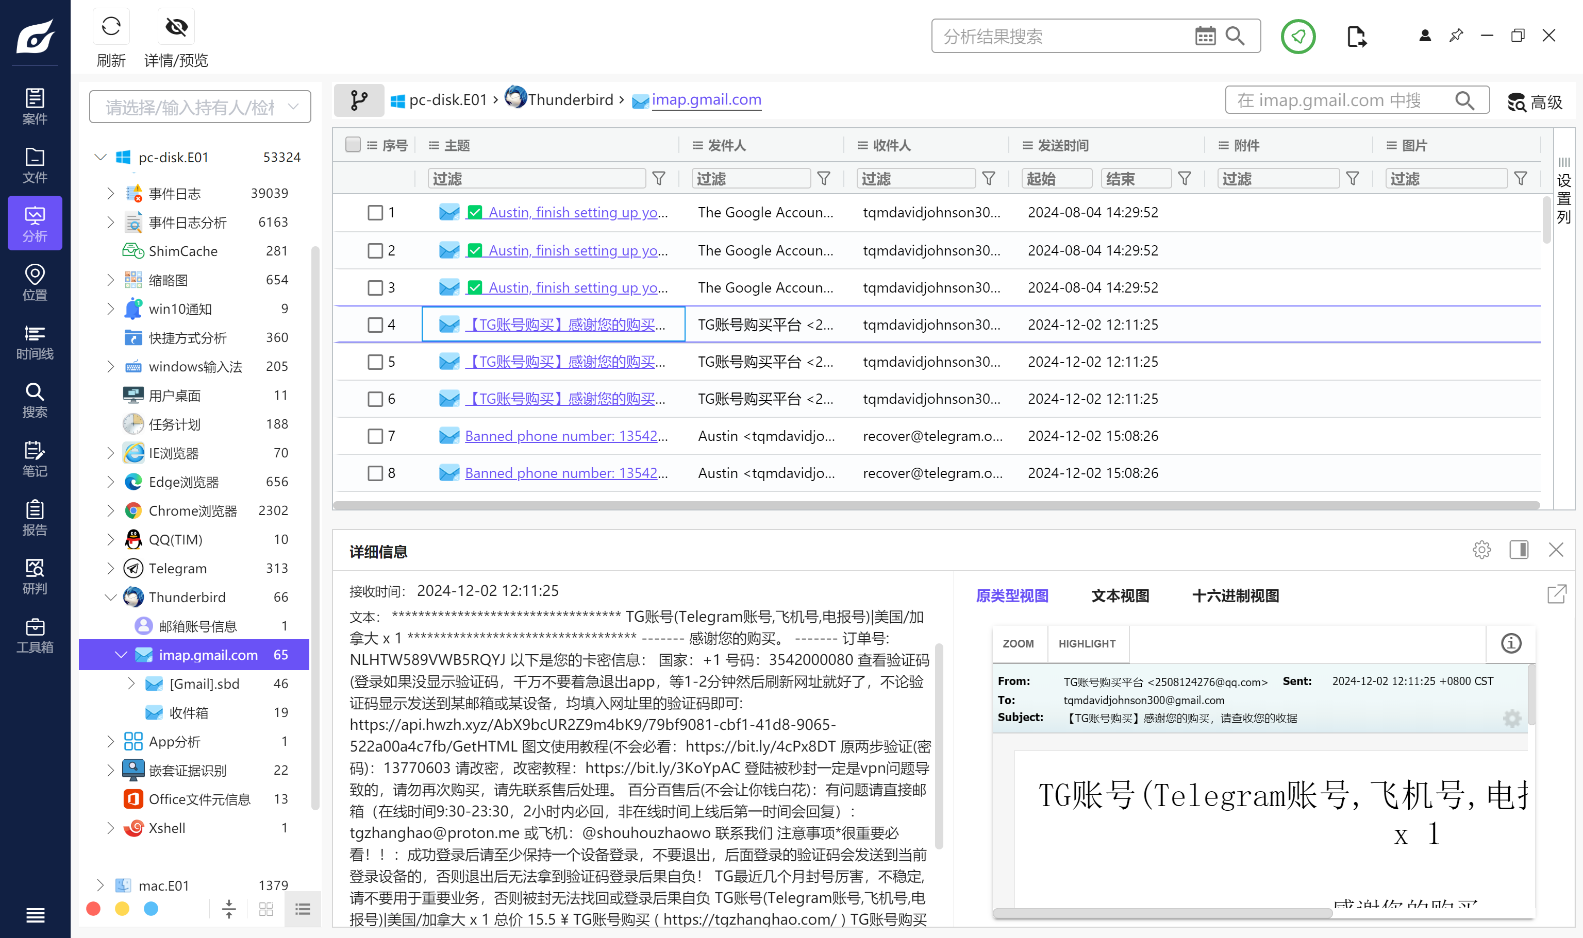Open the detail panel settings gear
The image size is (1583, 938).
coord(1481,549)
